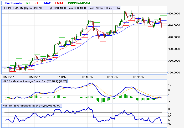184x128 pixels.
Task: Click the RSI axis value 40
Action: (170, 124)
